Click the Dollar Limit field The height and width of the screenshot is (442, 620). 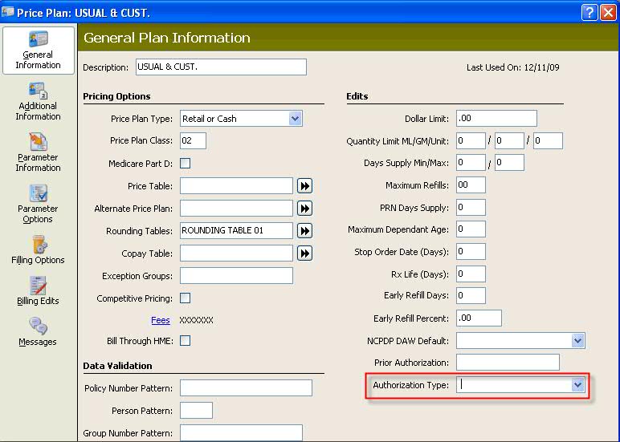tap(496, 119)
